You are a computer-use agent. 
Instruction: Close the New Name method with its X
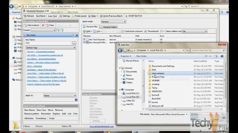click(x=77, y=35)
